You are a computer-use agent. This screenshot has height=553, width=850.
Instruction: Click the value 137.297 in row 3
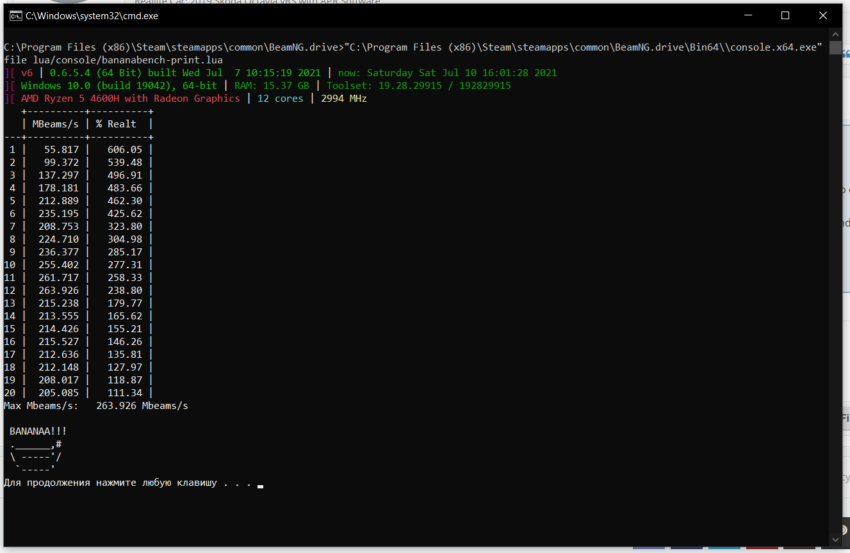pos(59,175)
